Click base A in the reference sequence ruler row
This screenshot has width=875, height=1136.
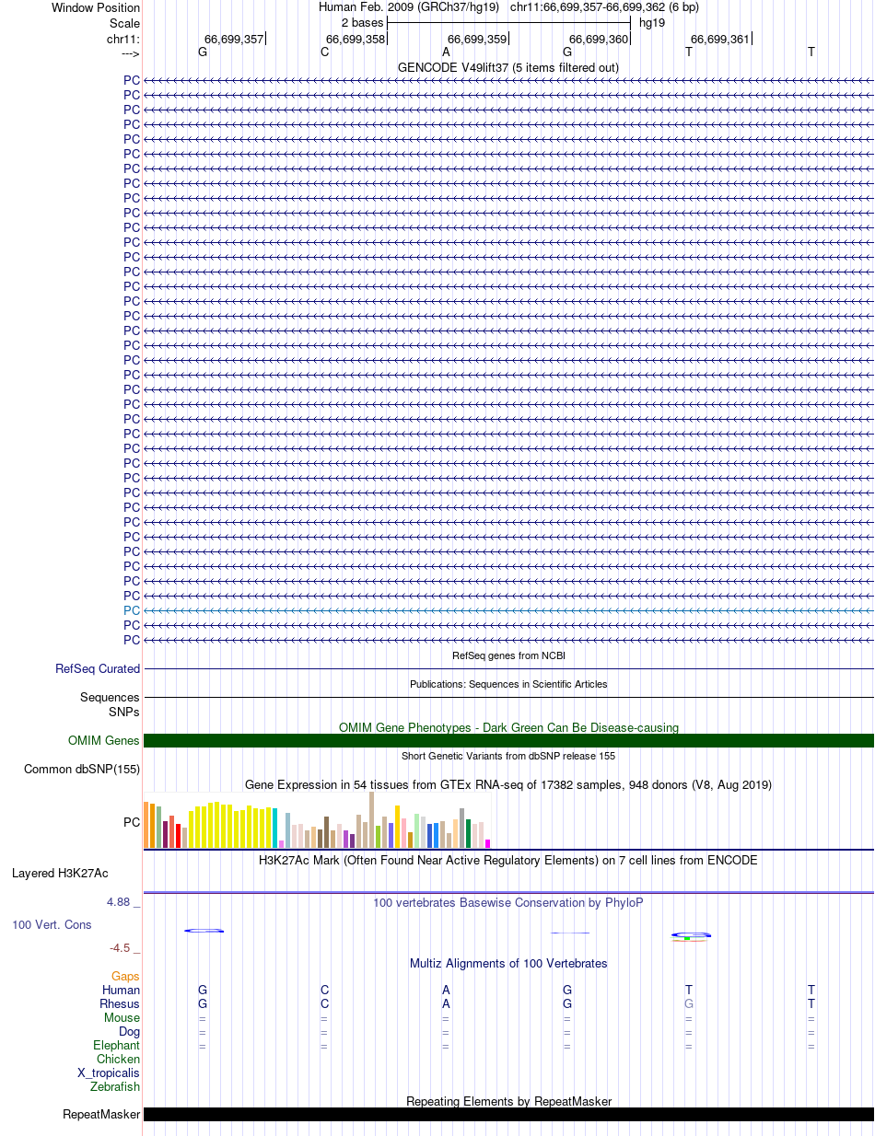[x=446, y=52]
